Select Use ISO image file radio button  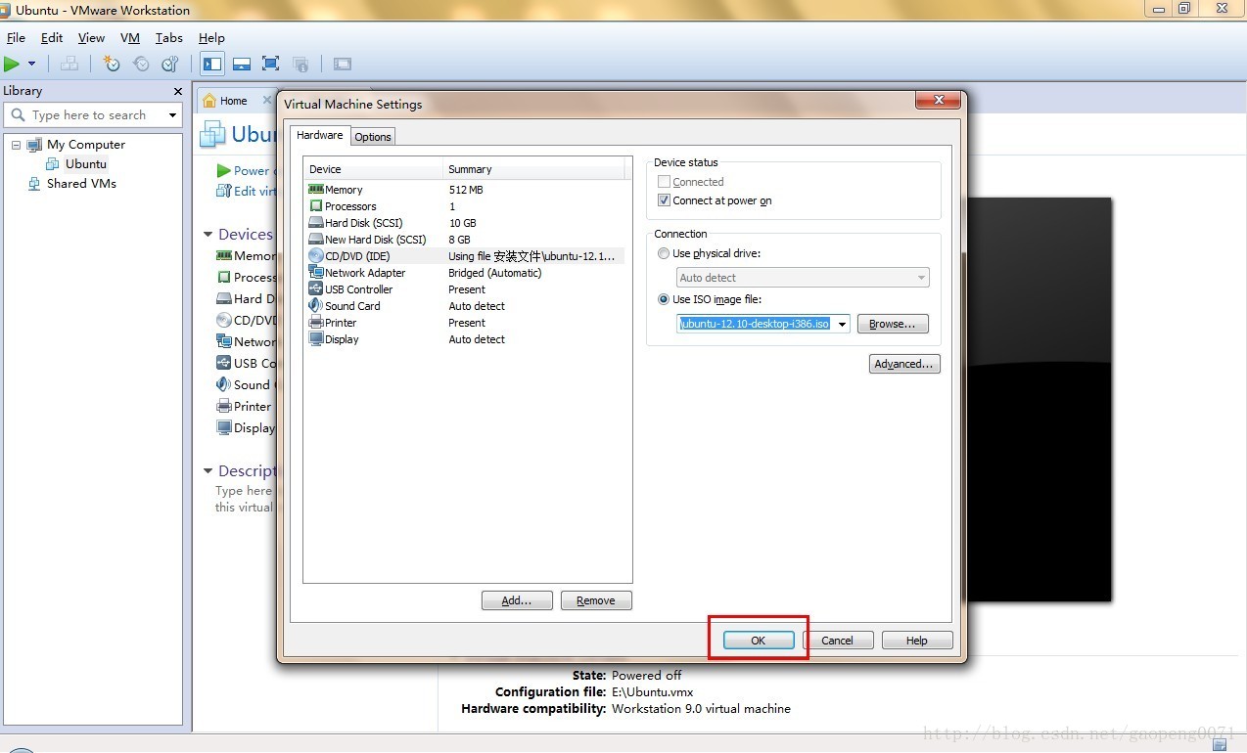click(665, 299)
